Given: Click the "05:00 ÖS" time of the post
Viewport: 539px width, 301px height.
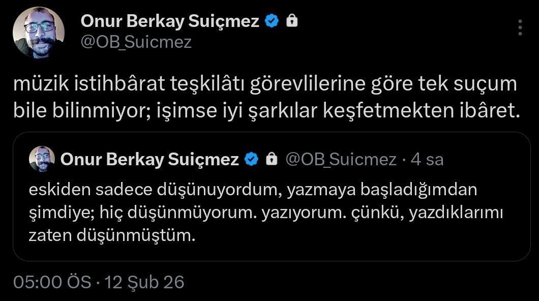Looking at the screenshot, I should coord(52,282).
